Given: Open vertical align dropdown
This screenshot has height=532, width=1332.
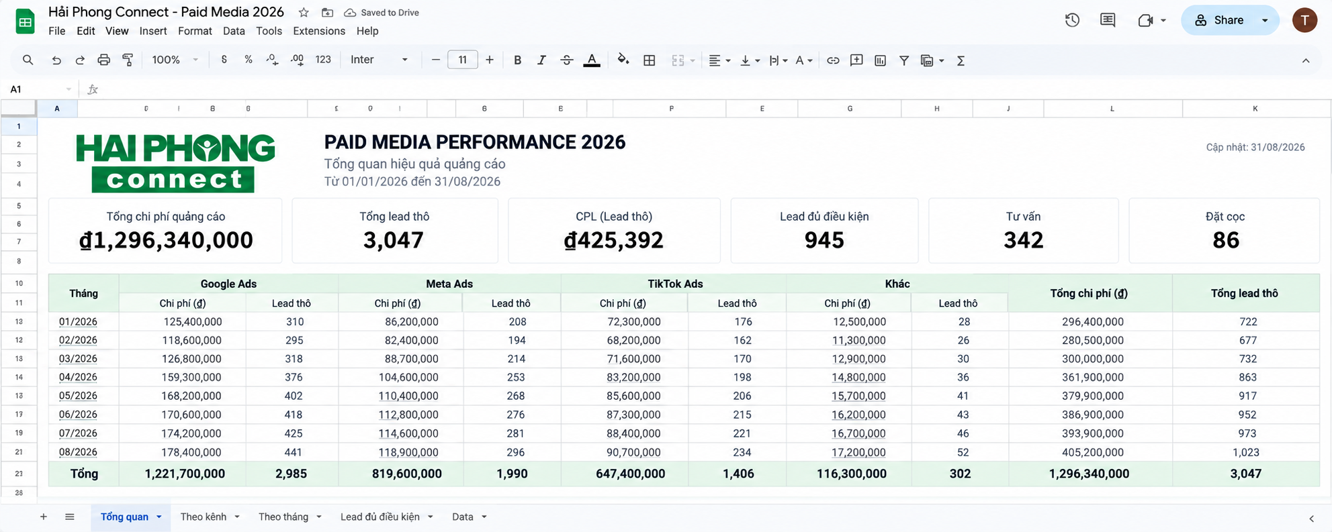Looking at the screenshot, I should pos(750,60).
